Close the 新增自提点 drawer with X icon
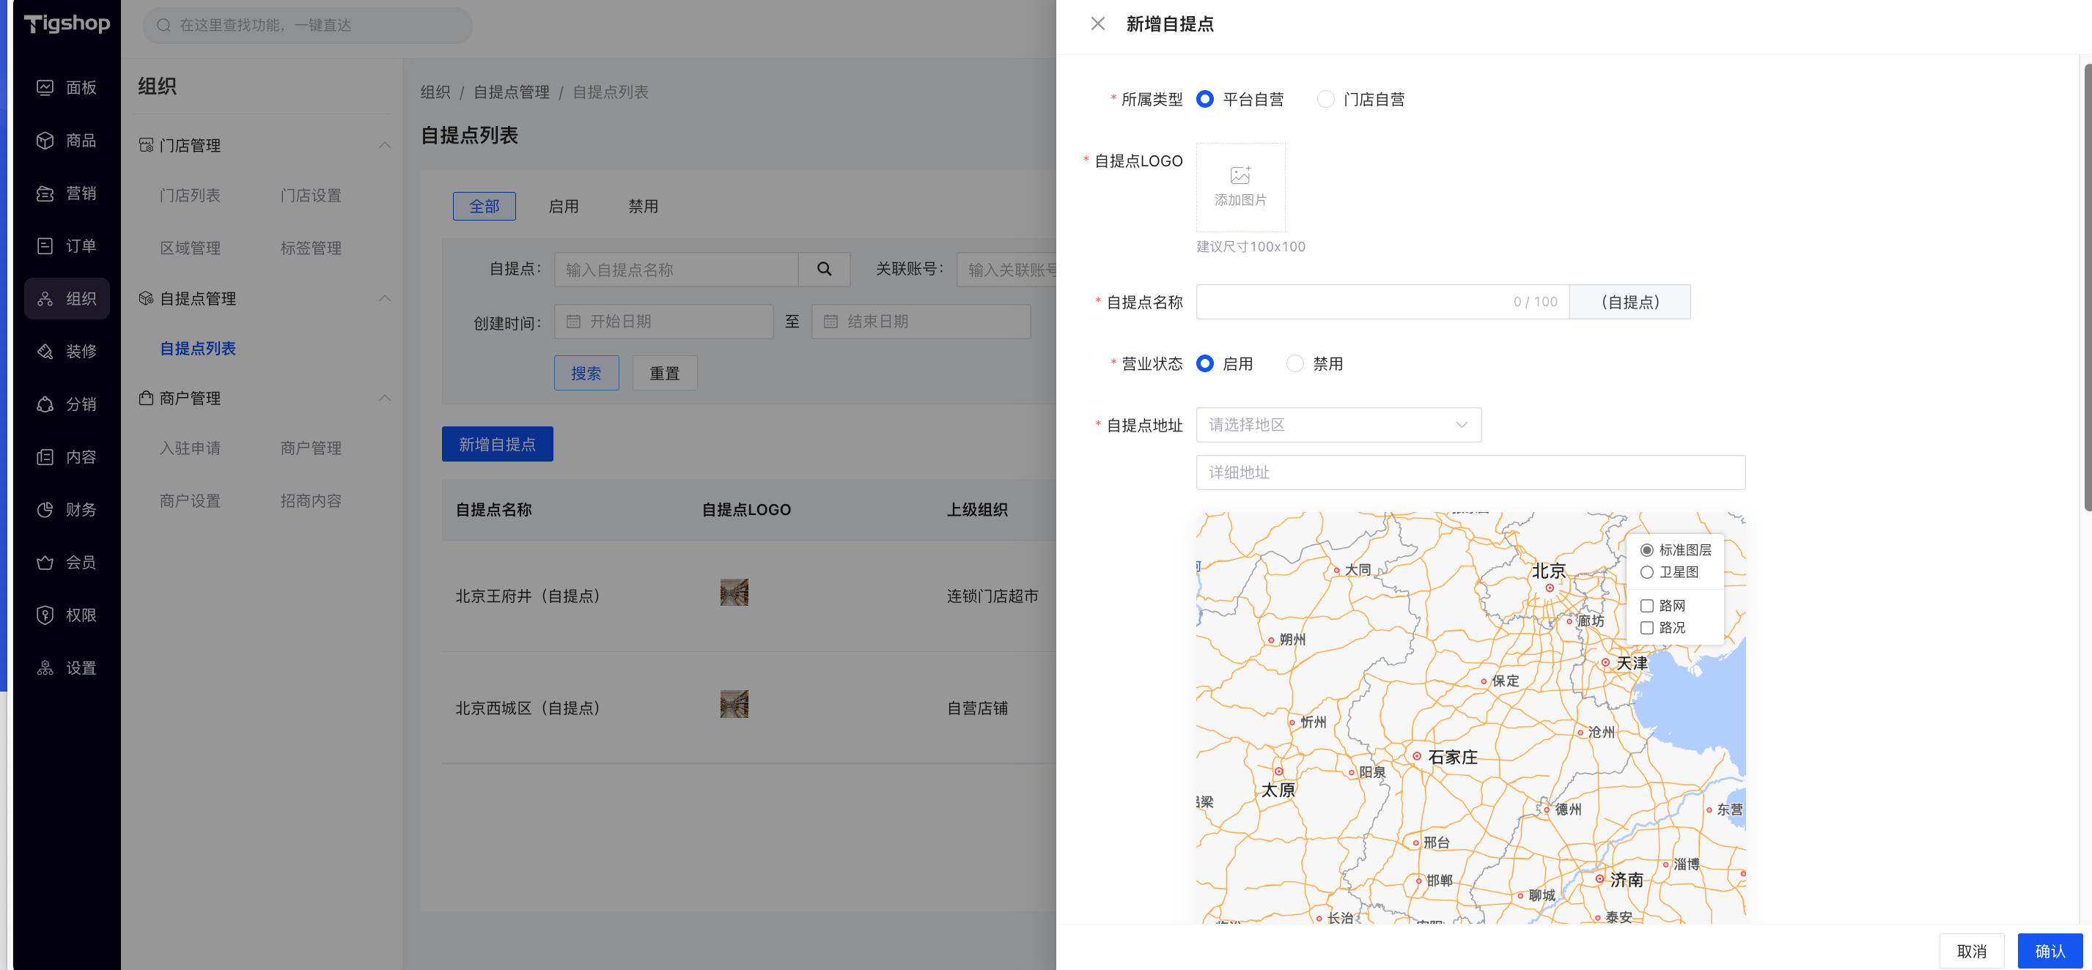This screenshot has width=2092, height=970. tap(1097, 23)
